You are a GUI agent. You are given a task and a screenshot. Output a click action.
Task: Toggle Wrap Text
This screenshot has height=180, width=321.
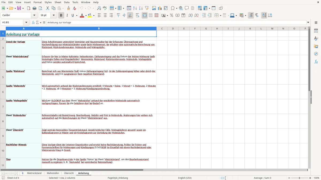click(x=137, y=15)
